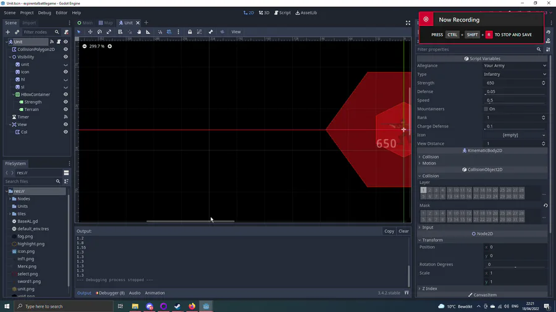Viewport: 556px width, 312px height.
Task: Toggle visibility of Terrain node
Action: [x=65, y=109]
